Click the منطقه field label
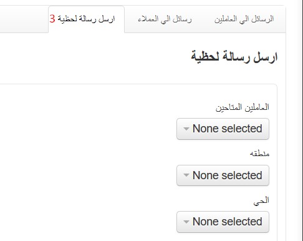This screenshot has height=241, width=303. coord(259,154)
